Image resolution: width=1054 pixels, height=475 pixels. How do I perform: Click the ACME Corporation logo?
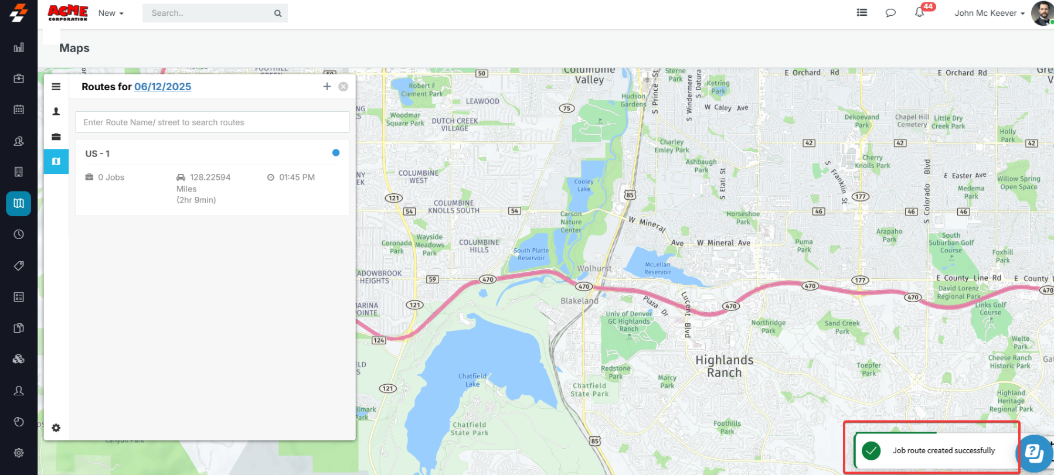coord(68,13)
